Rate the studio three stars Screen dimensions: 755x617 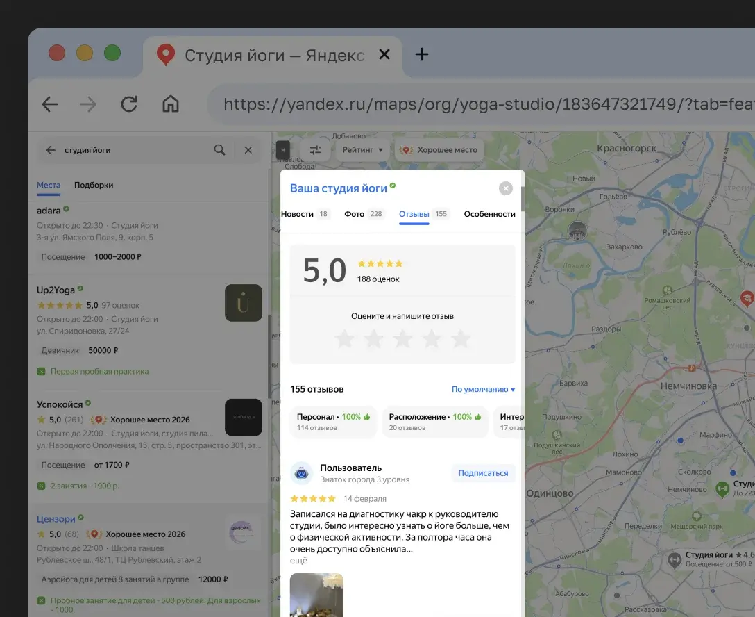coord(403,339)
